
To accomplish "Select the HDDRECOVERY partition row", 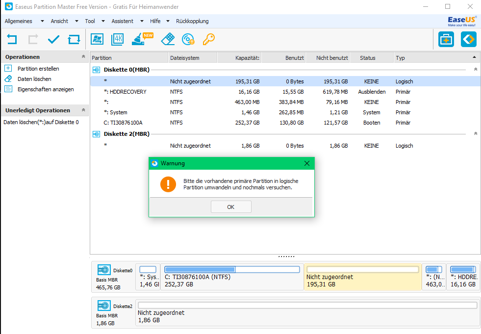I will point(285,92).
